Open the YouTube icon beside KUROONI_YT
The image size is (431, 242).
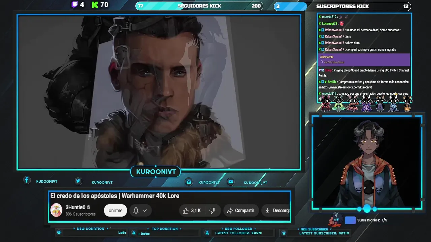(231, 182)
